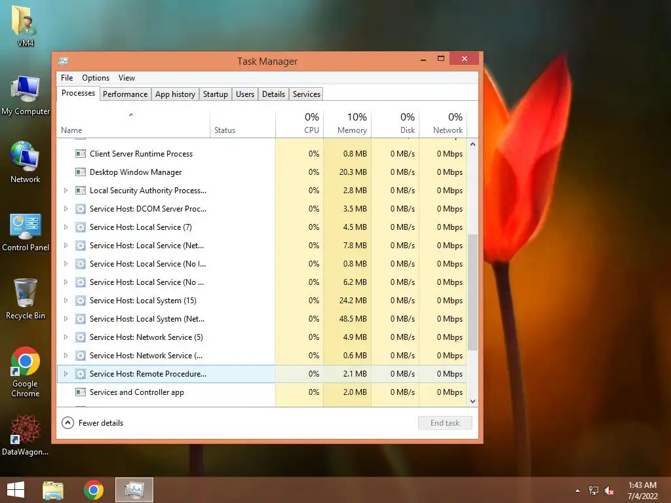Select Service Host: Network Service (... row
Viewport: 671px width, 503px height.
click(261, 356)
